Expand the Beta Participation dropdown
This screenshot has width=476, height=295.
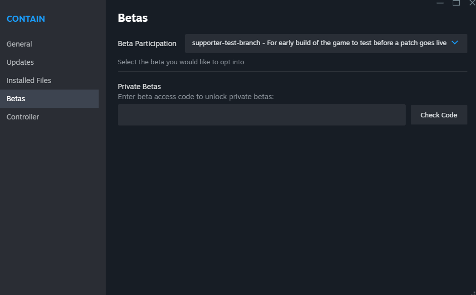click(326, 44)
